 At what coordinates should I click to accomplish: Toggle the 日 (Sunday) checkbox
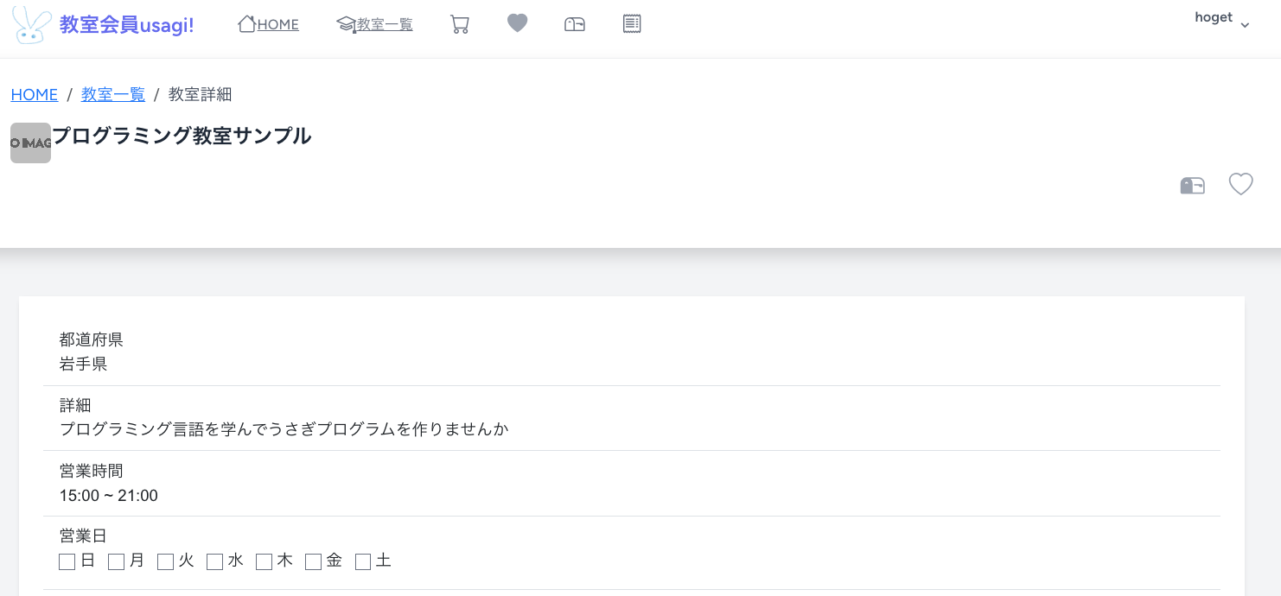coord(67,562)
